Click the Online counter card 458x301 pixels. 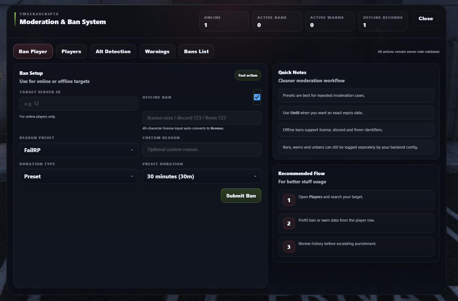(x=224, y=21)
